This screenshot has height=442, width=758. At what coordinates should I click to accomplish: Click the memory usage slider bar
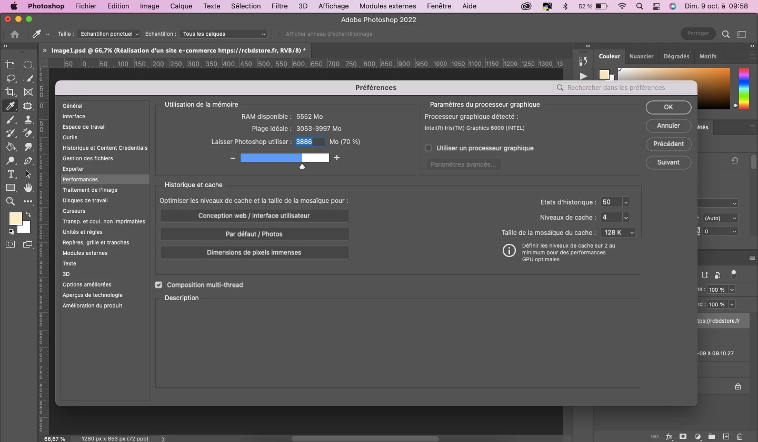[x=285, y=158]
